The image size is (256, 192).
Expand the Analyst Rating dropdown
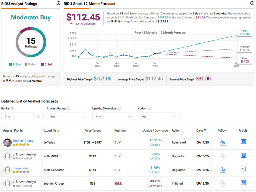68,116
